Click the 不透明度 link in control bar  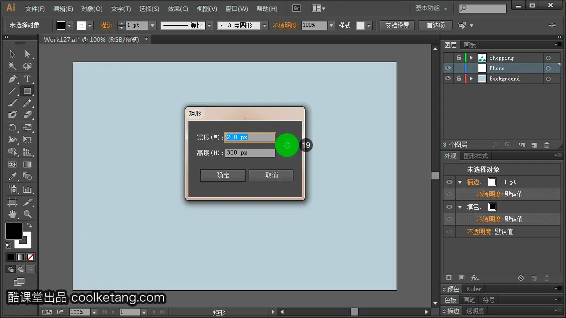pyautogui.click(x=285, y=25)
